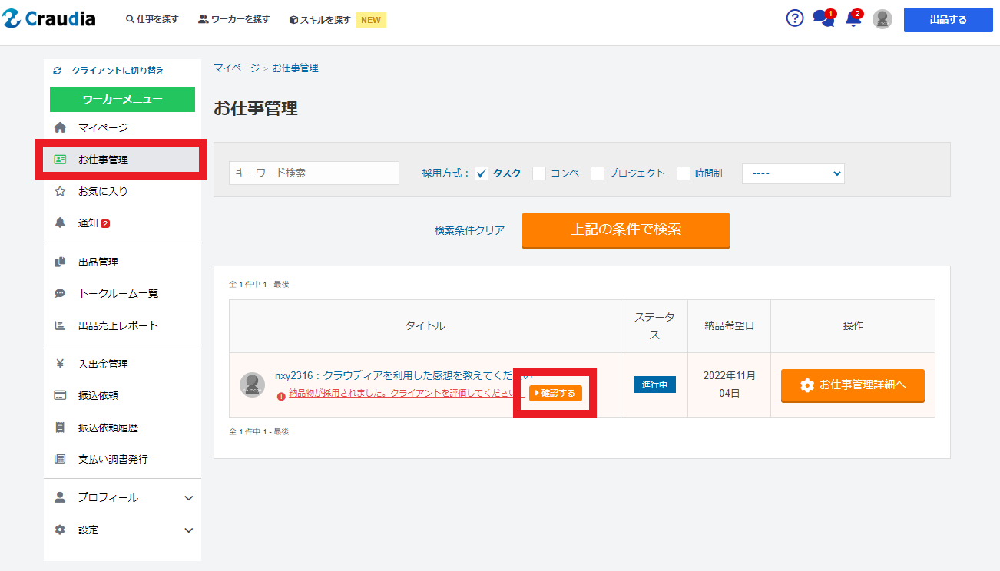Uncheck the タスク checkbox
This screenshot has width=1000, height=571.
[x=482, y=173]
